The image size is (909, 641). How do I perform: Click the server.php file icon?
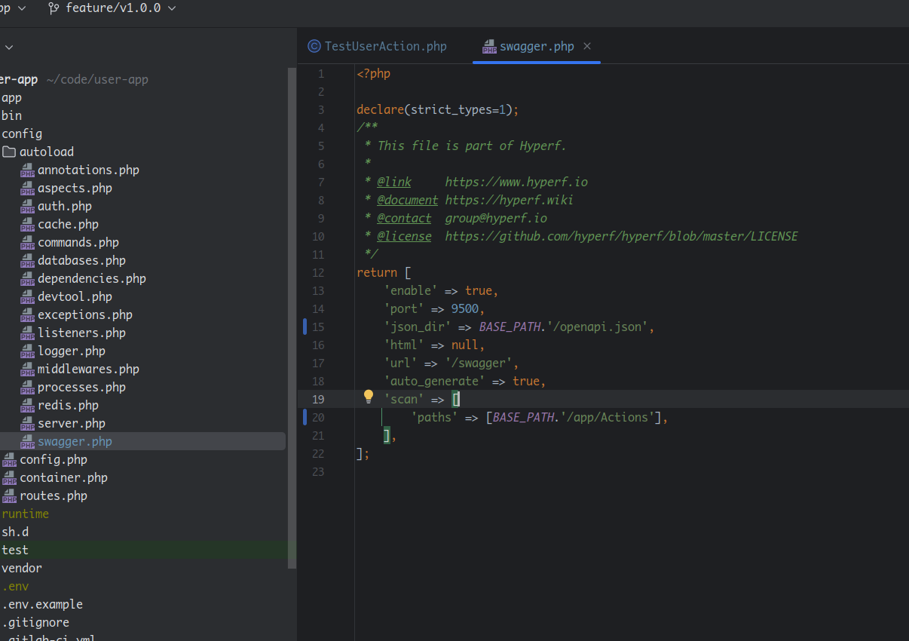tap(28, 424)
